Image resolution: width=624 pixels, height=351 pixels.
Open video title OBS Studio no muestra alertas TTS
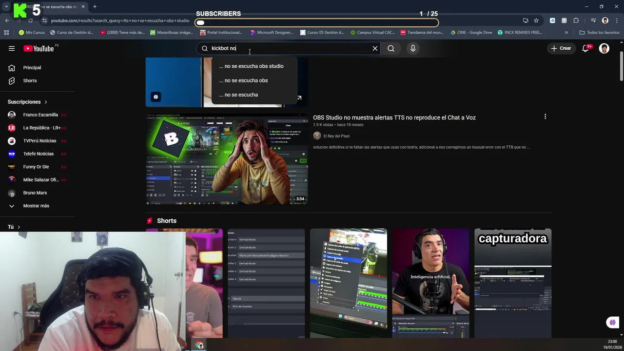394,117
